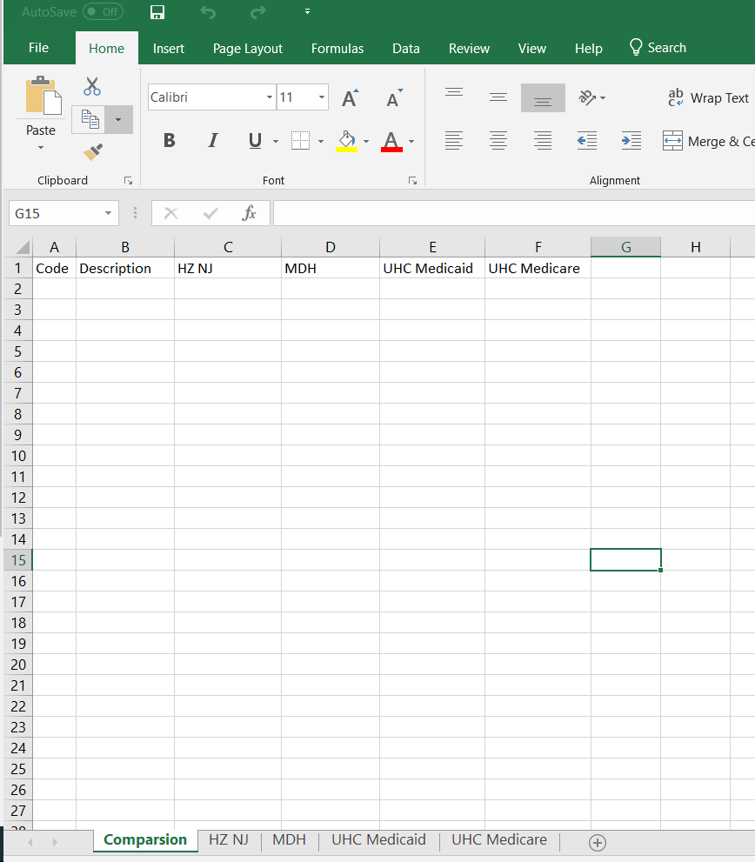
Task: Expand the Borders dropdown arrow
Action: (320, 142)
